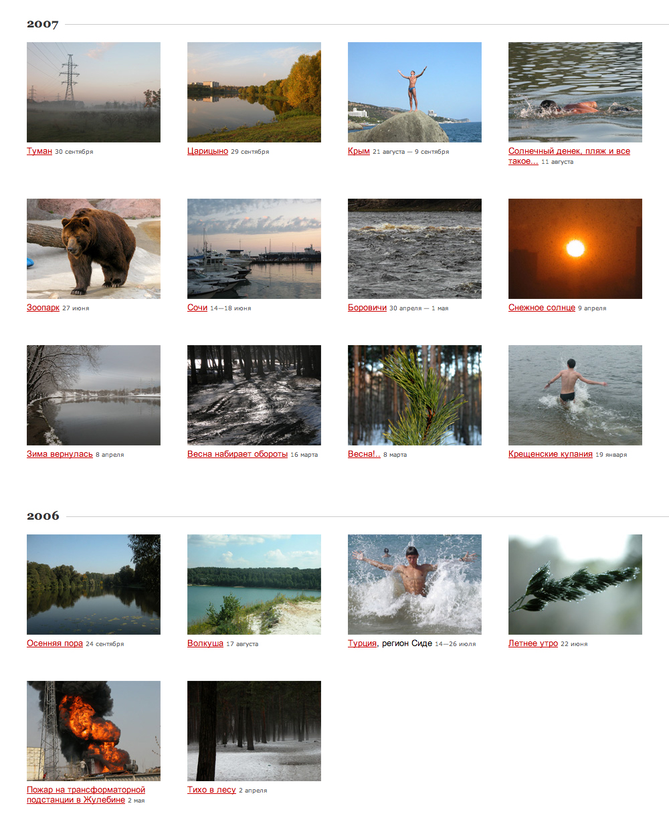The image size is (669, 824).
Task: Click the fire explosion thumbnail
Action: (94, 731)
